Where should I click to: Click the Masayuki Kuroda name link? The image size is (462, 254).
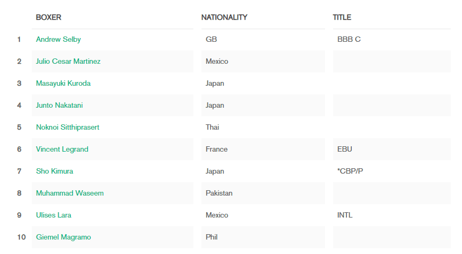pos(63,84)
